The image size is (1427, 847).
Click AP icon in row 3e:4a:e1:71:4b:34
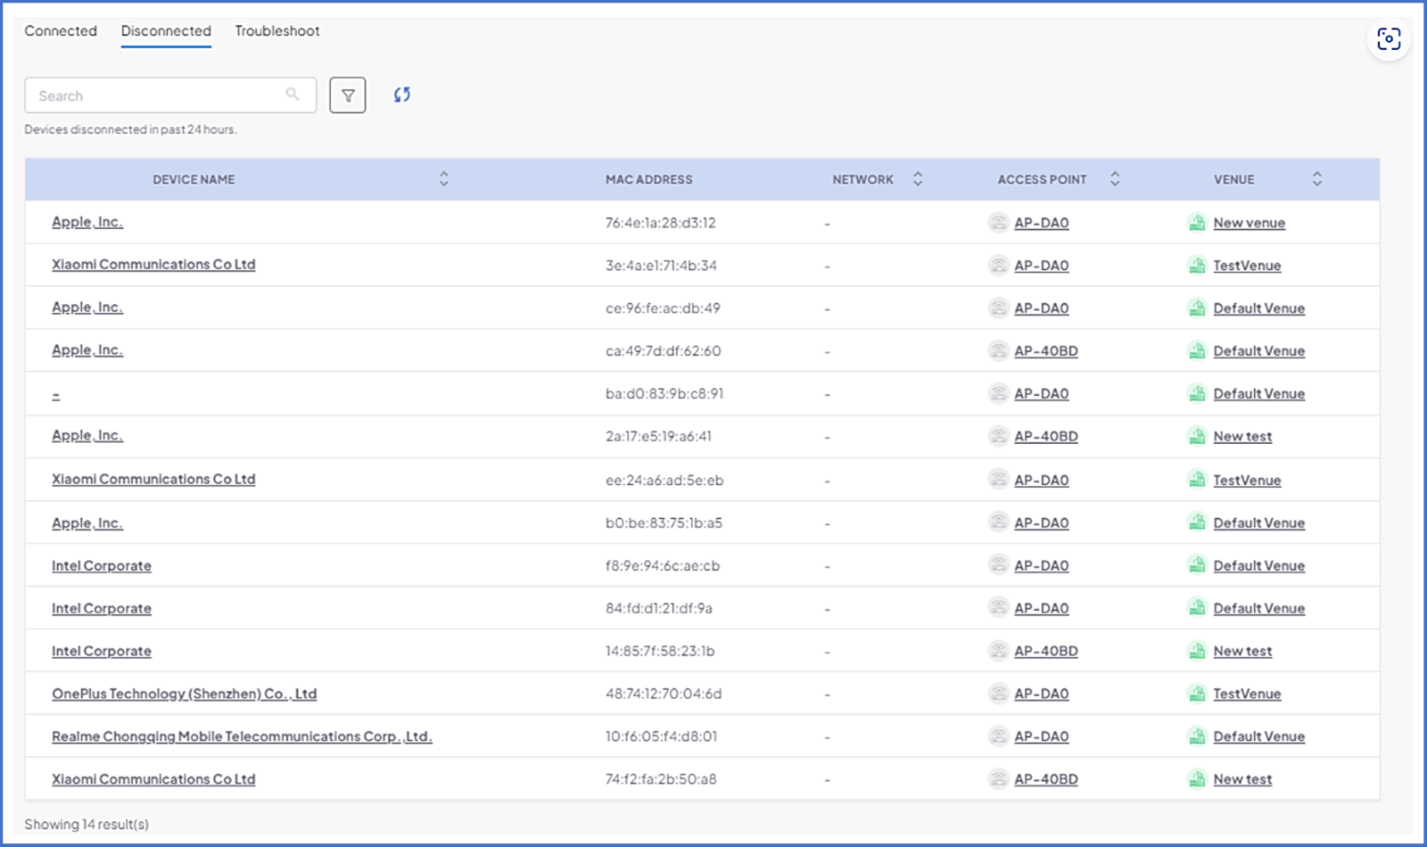coord(999,265)
